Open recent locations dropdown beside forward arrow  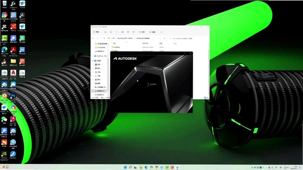(x=101, y=39)
